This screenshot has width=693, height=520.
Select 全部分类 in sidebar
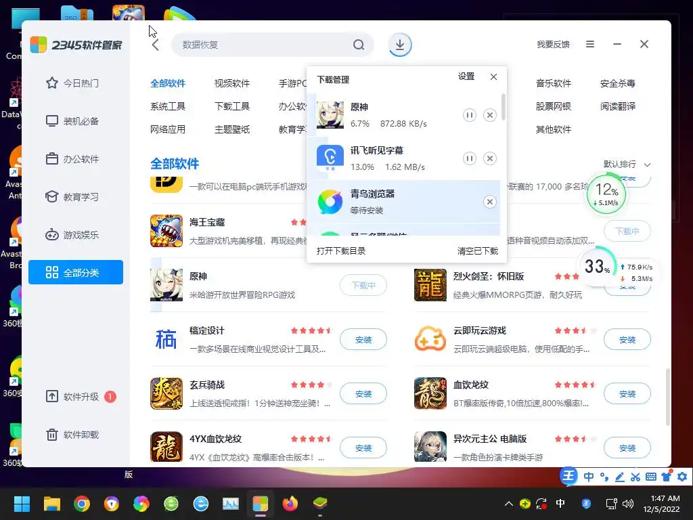[76, 272]
